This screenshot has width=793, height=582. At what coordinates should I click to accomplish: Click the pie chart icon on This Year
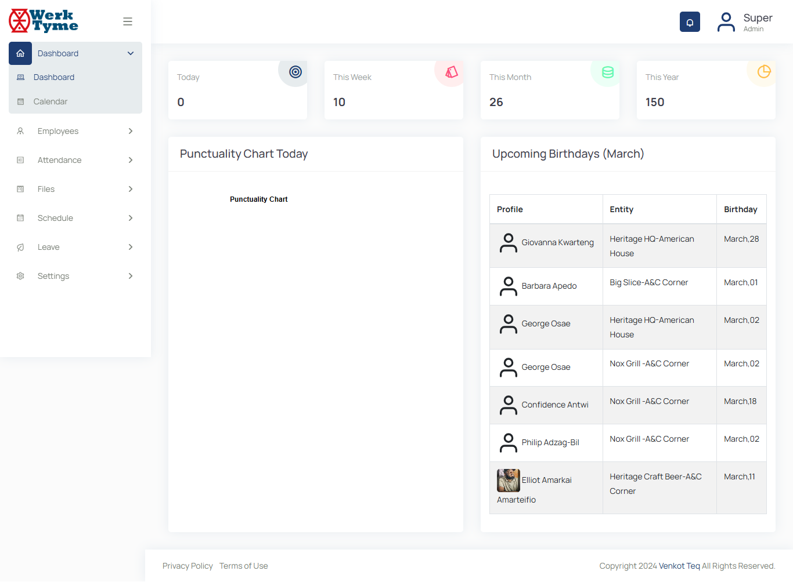click(x=763, y=72)
